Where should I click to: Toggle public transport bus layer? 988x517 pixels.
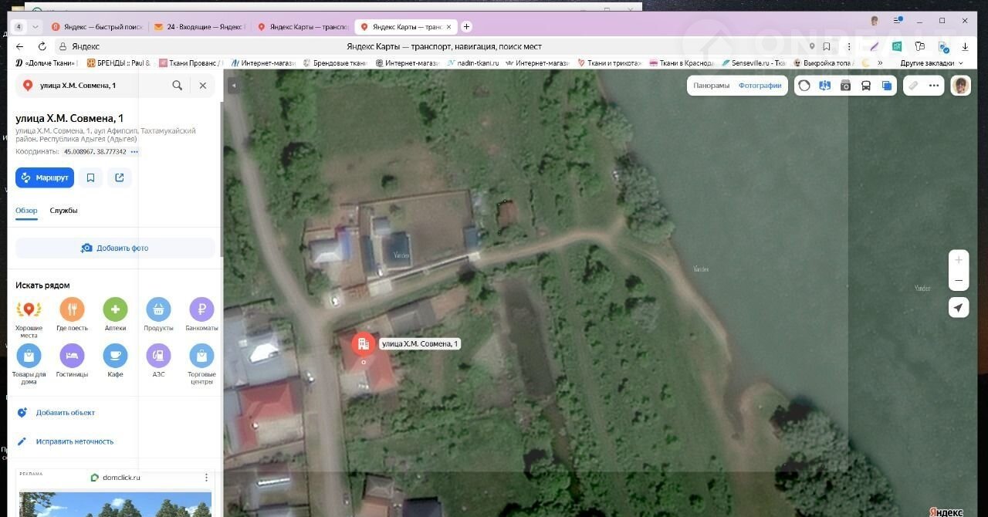coord(866,86)
